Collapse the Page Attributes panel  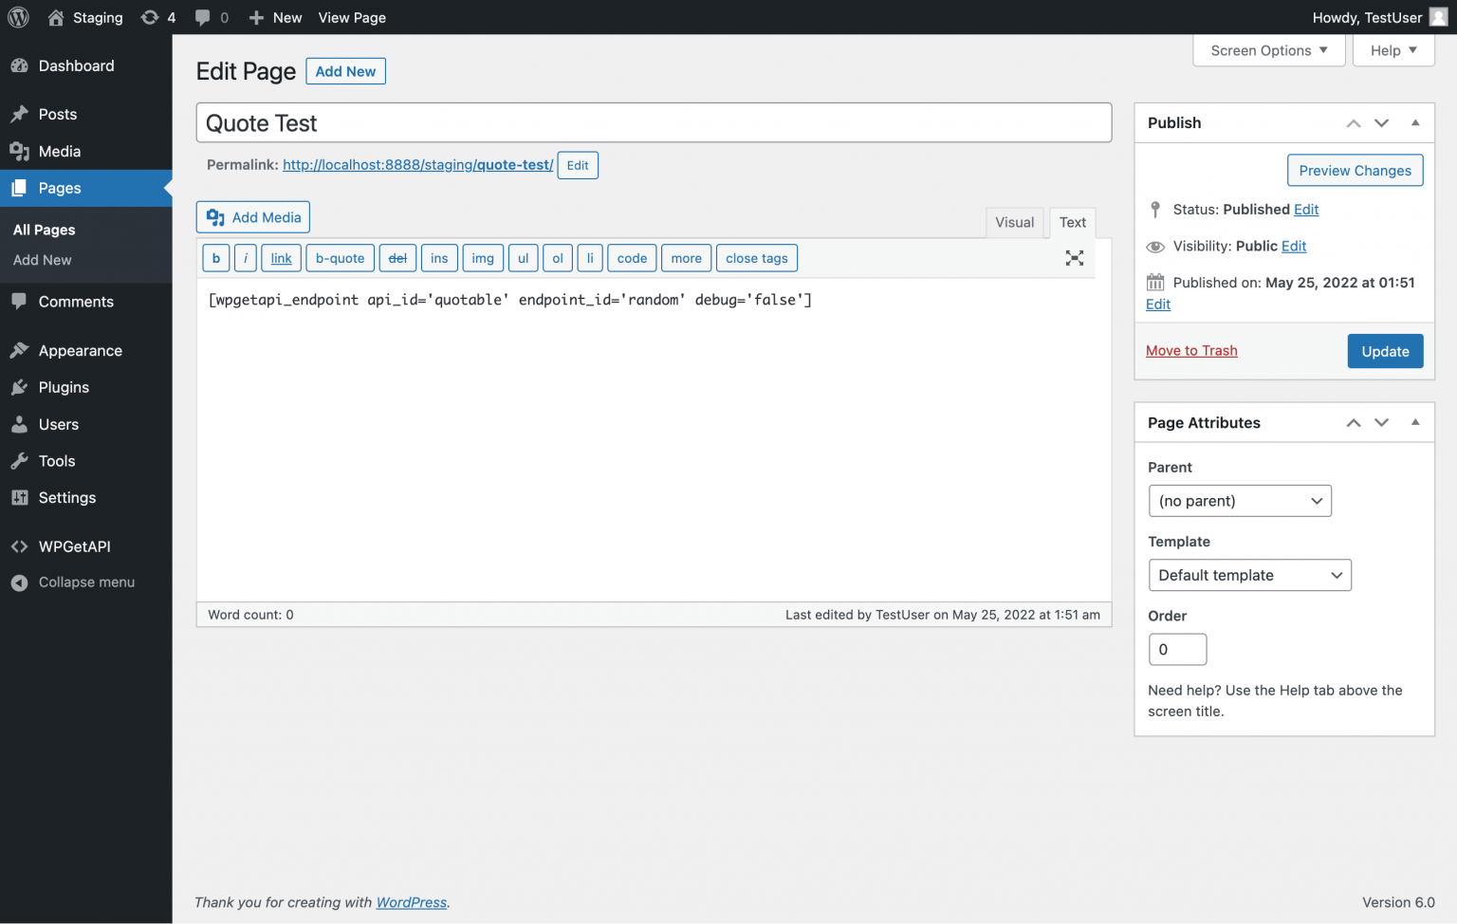1414,422
